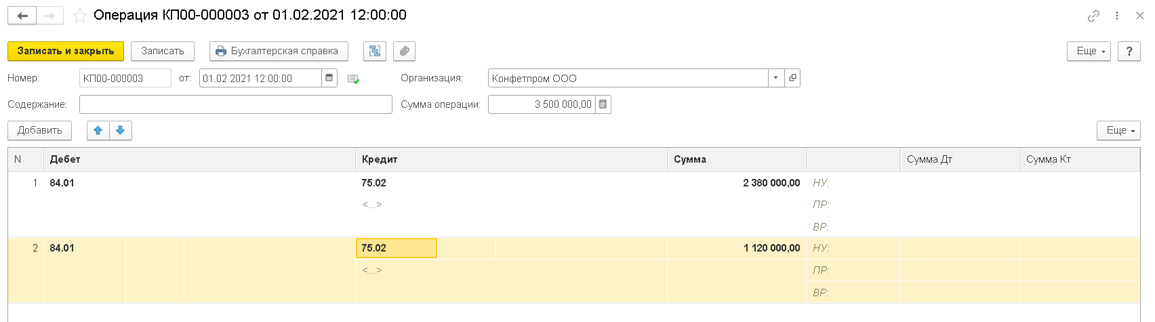Open the document structure icon
This screenshot has height=322, width=1155.
(375, 52)
